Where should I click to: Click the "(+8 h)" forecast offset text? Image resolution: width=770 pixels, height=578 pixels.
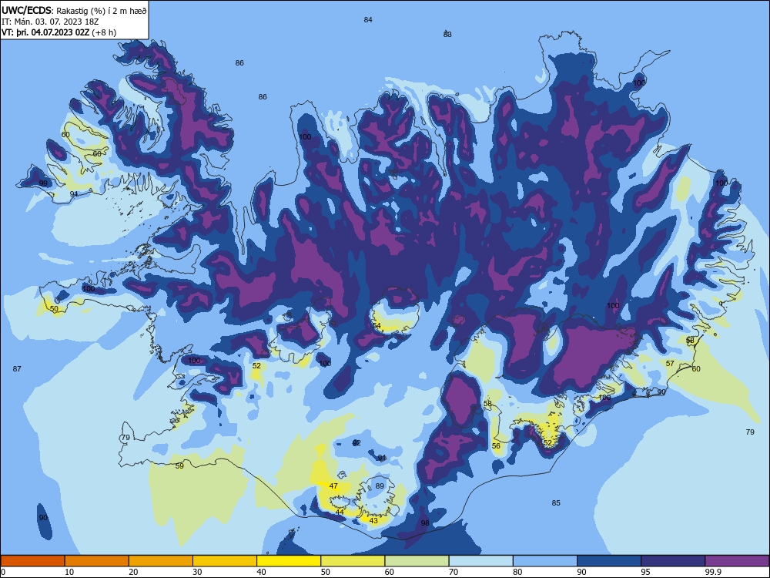coord(104,32)
